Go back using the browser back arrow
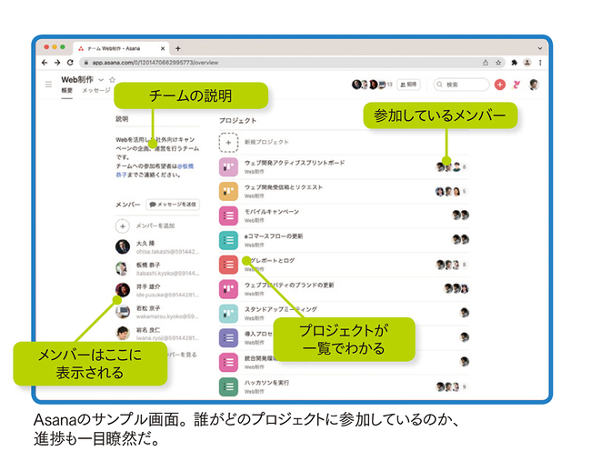The width and height of the screenshot is (591, 461). [45, 63]
